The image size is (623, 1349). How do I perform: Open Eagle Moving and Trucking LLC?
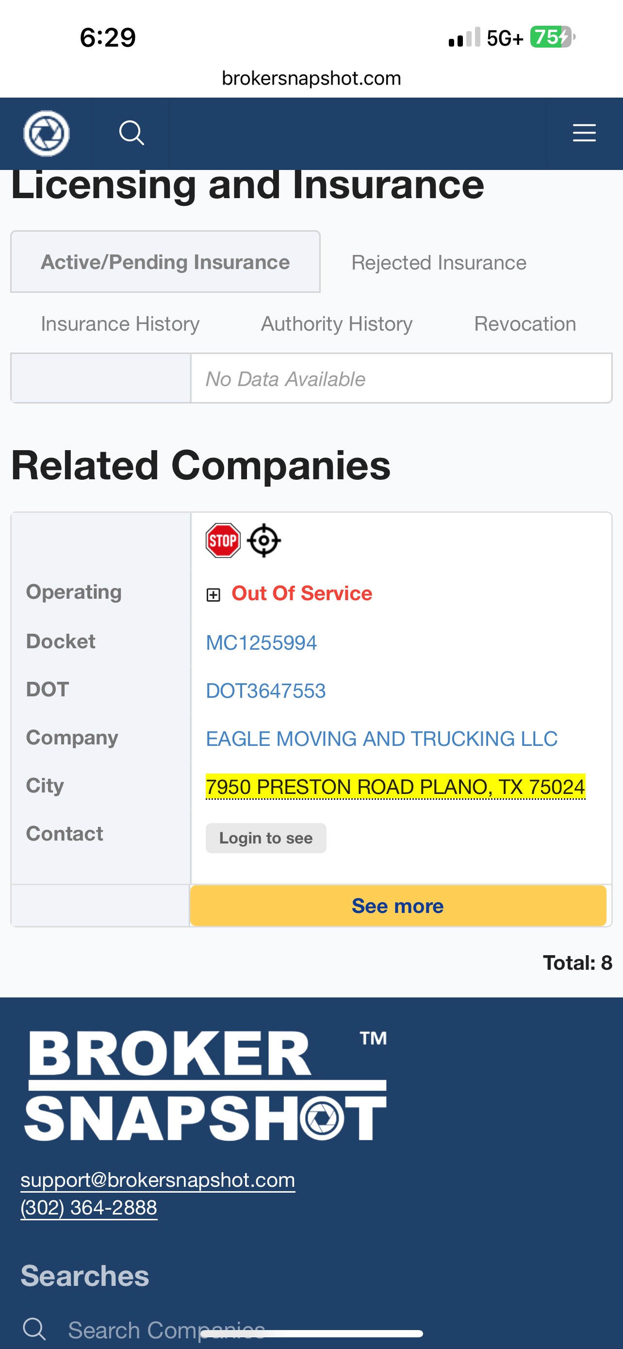coord(381,739)
